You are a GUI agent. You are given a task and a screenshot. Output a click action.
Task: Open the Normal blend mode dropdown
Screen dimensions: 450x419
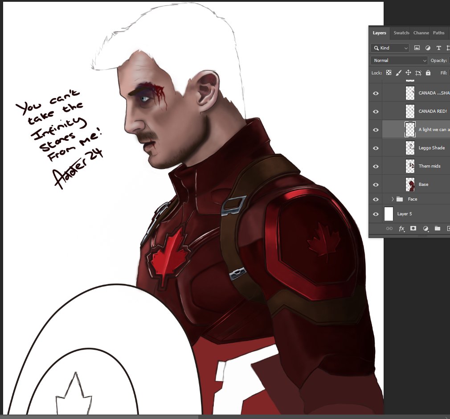(x=399, y=60)
